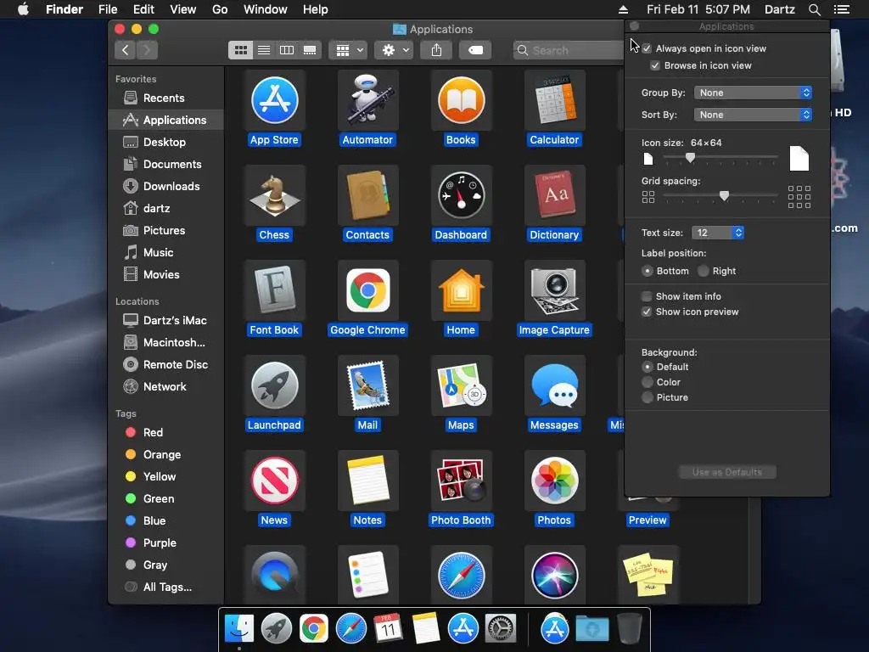Select the Mail app icon

[368, 385]
